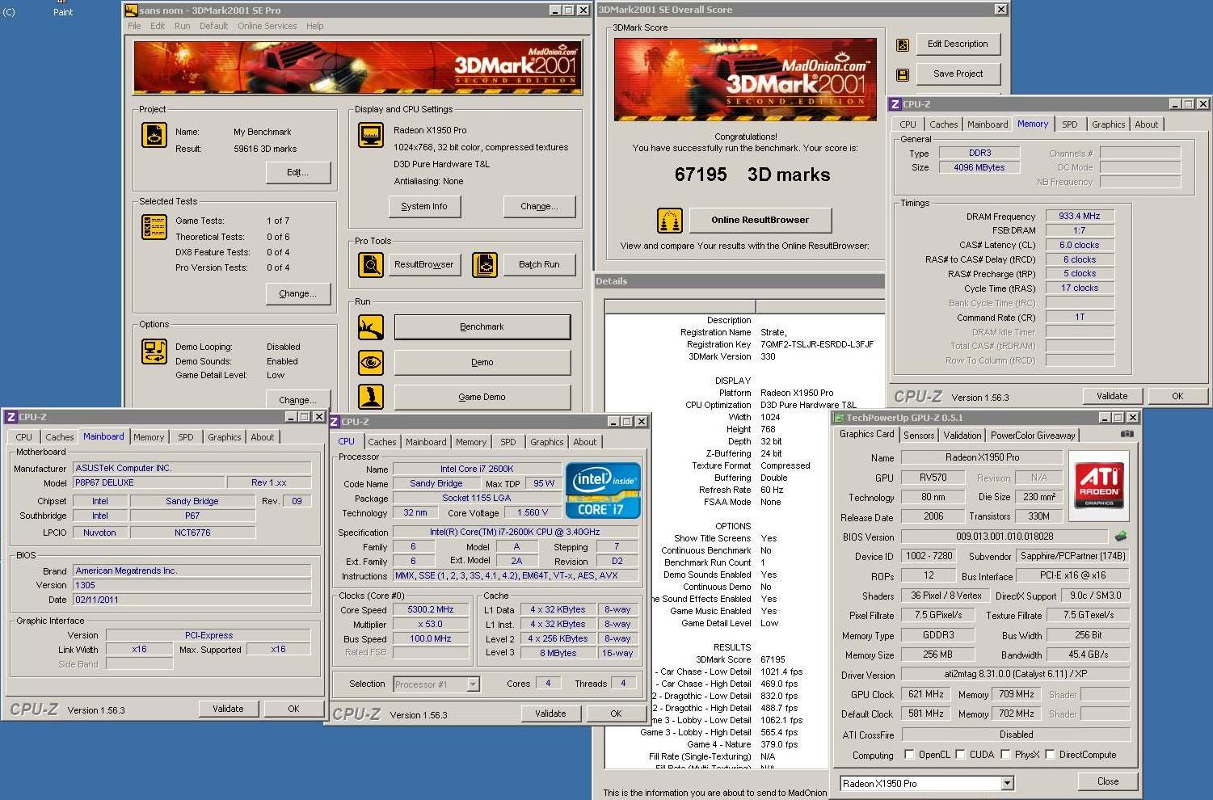
Task: Enable the OpenCL checkbox in GPU-Z
Action: click(x=909, y=754)
